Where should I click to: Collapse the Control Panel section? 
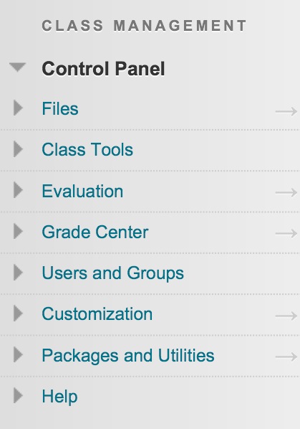17,67
